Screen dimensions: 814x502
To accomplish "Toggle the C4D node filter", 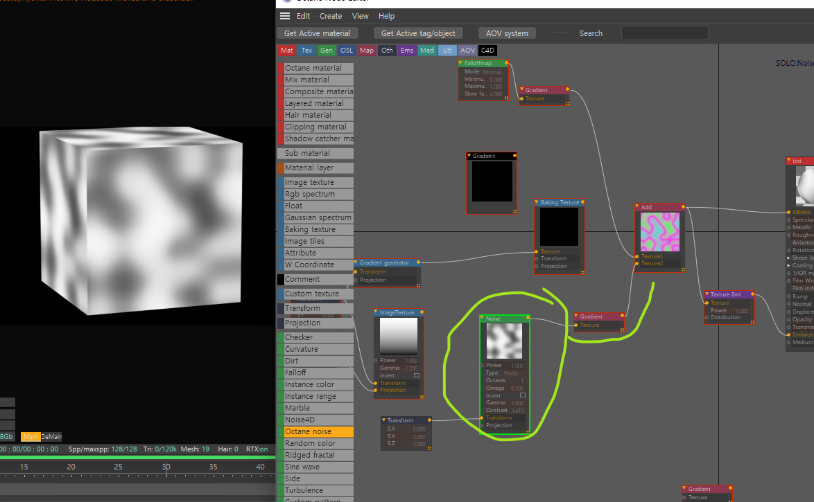I will pos(487,51).
